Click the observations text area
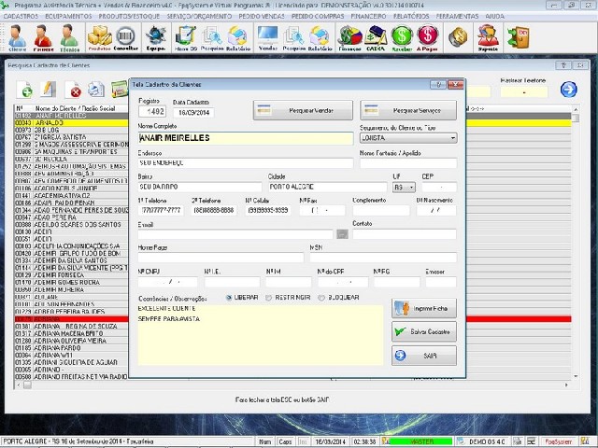This screenshot has width=598, height=448. (261, 335)
